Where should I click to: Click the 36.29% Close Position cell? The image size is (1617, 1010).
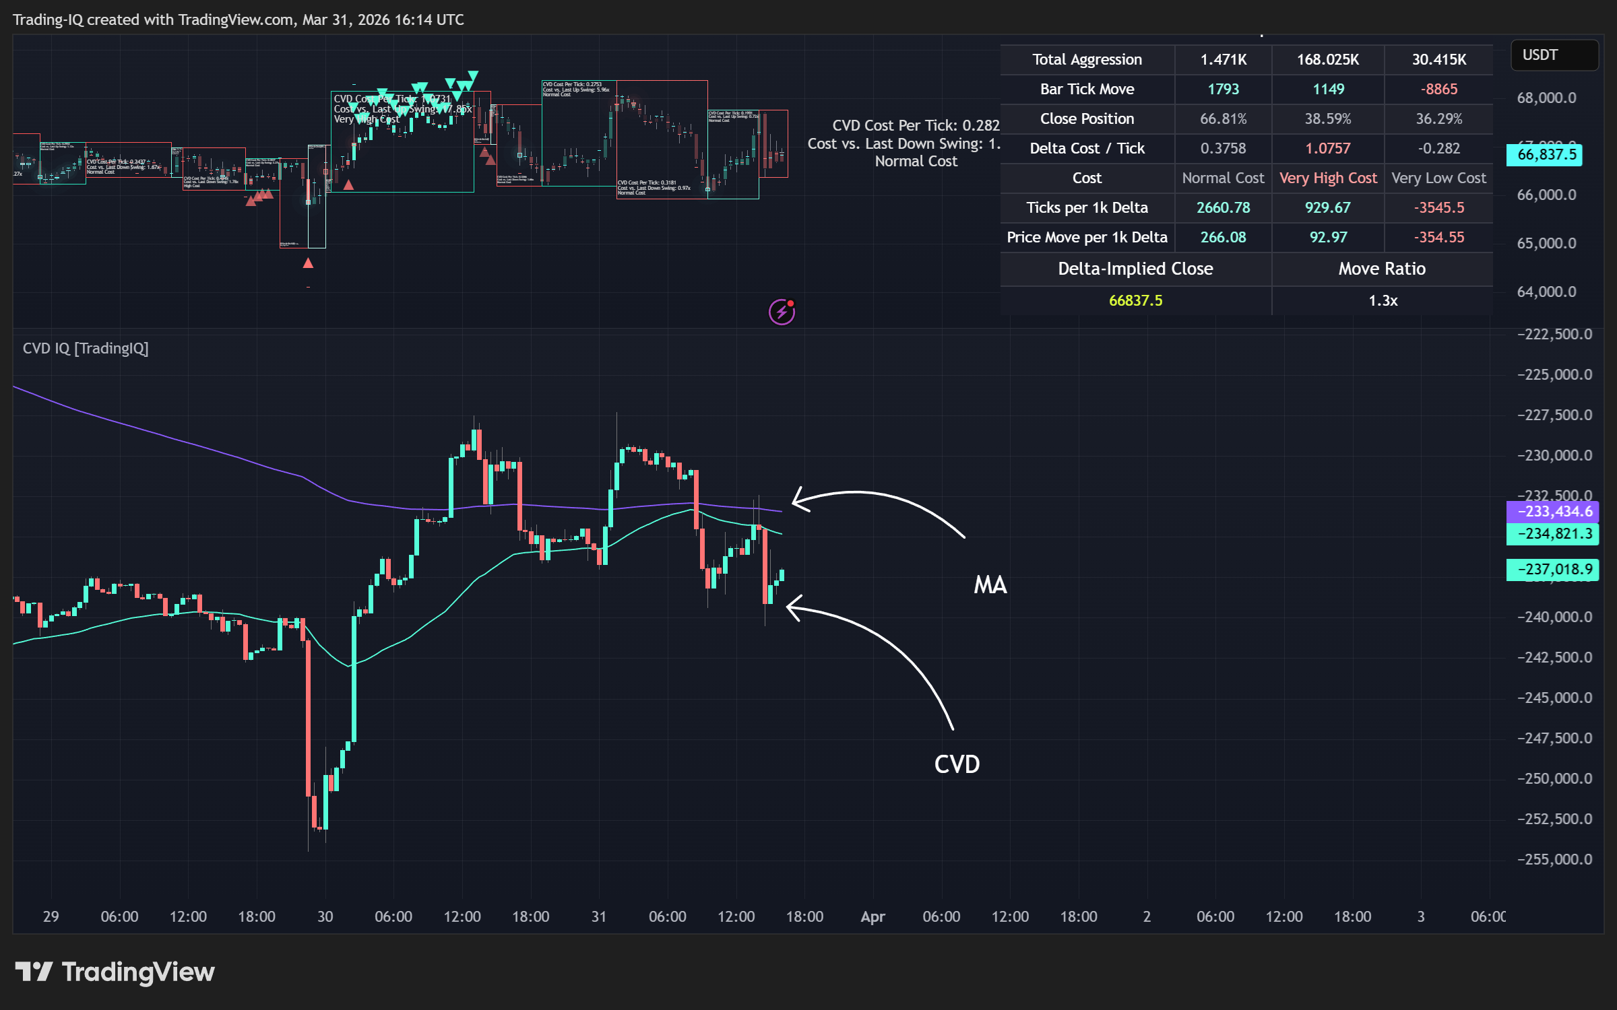tap(1438, 119)
